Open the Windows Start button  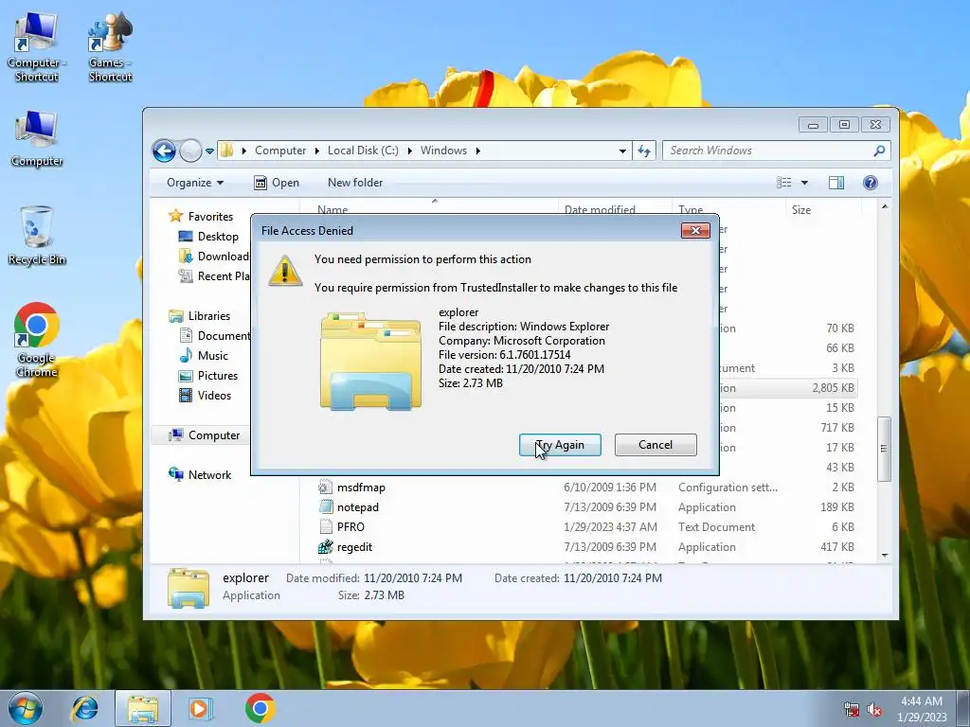[26, 708]
